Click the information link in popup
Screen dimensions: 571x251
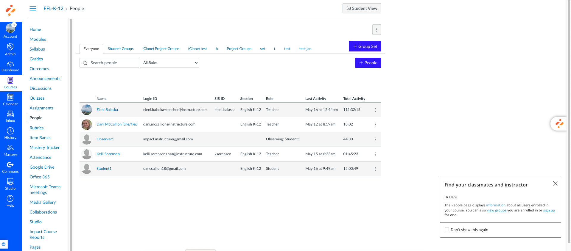coord(496,205)
